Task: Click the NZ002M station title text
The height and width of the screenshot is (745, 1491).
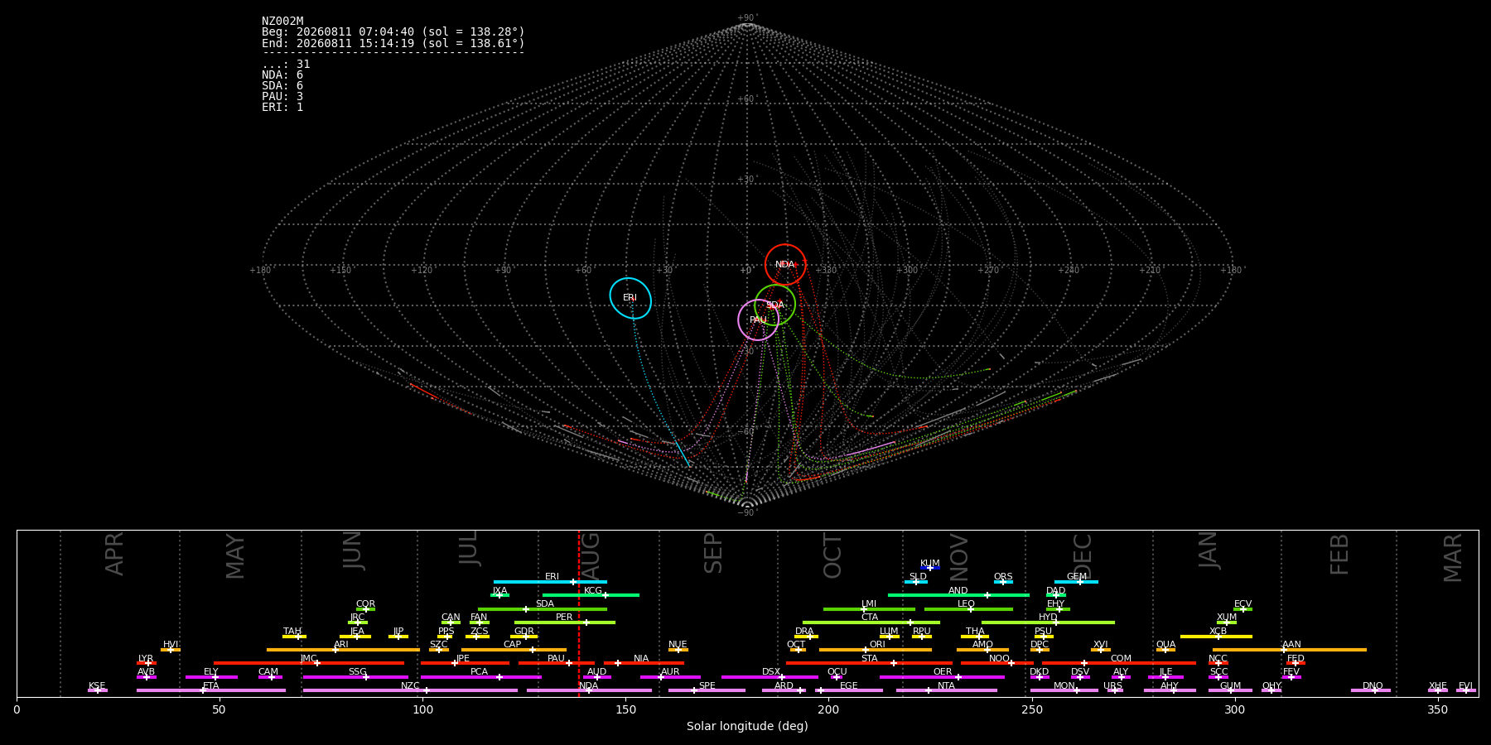Action: coord(282,22)
